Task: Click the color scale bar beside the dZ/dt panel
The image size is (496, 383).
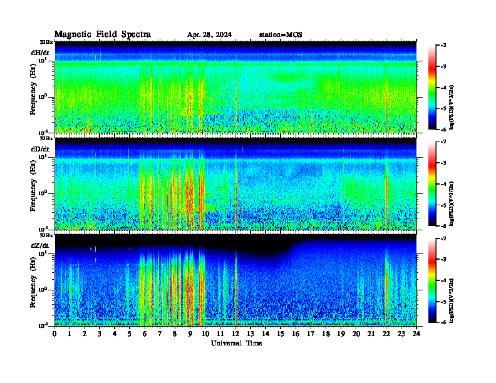Action: click(x=431, y=280)
